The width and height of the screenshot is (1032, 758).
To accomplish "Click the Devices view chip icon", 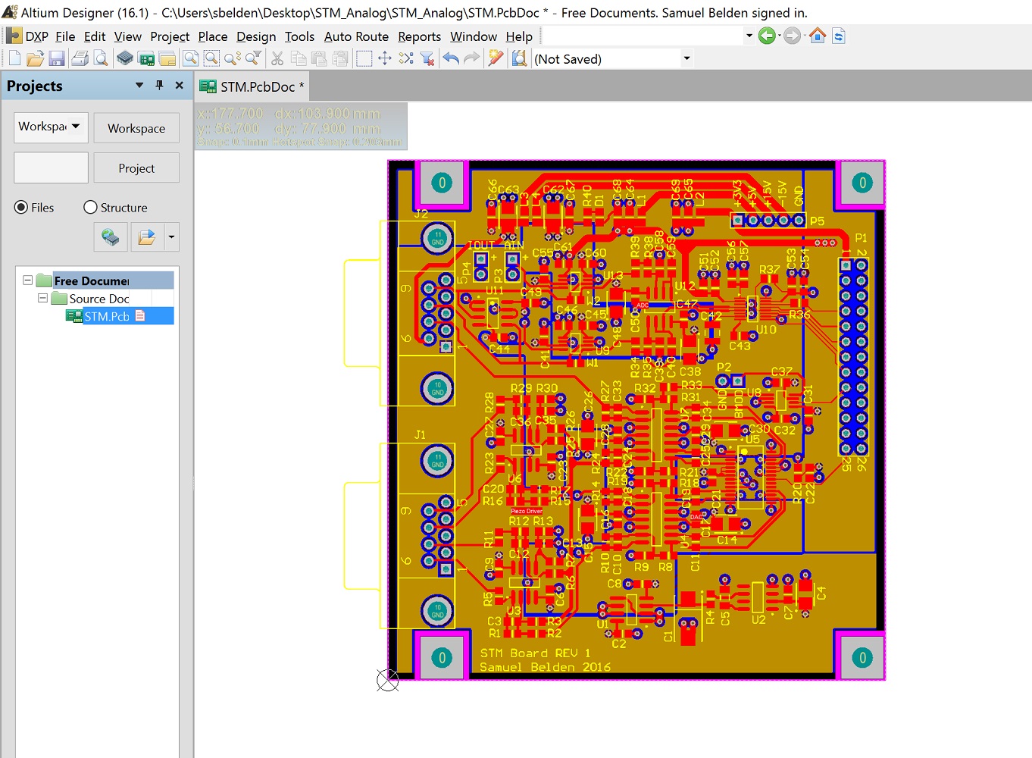I will pos(125,58).
